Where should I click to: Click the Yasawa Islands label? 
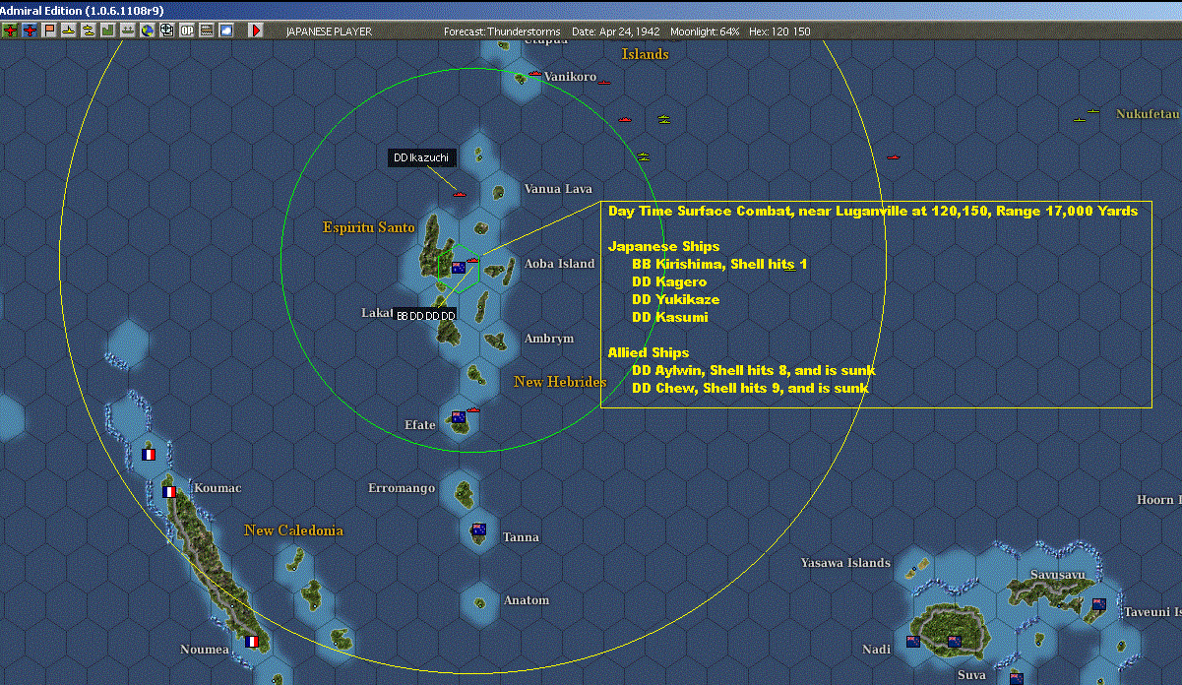click(x=845, y=563)
